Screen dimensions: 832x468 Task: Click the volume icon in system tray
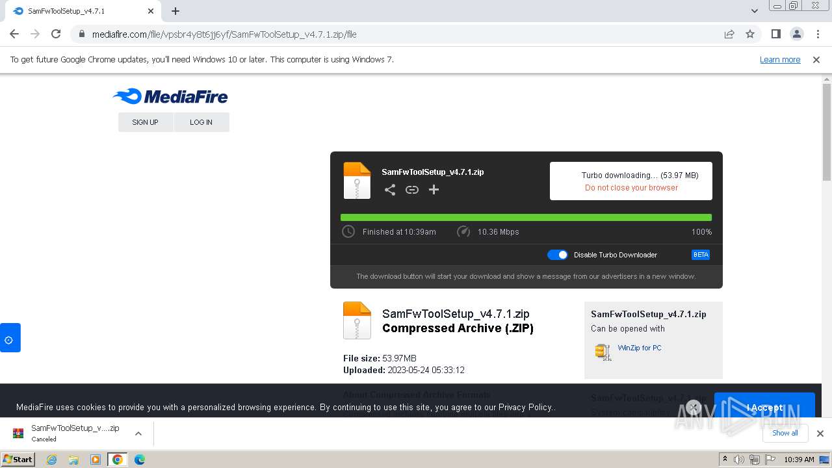[739, 460]
